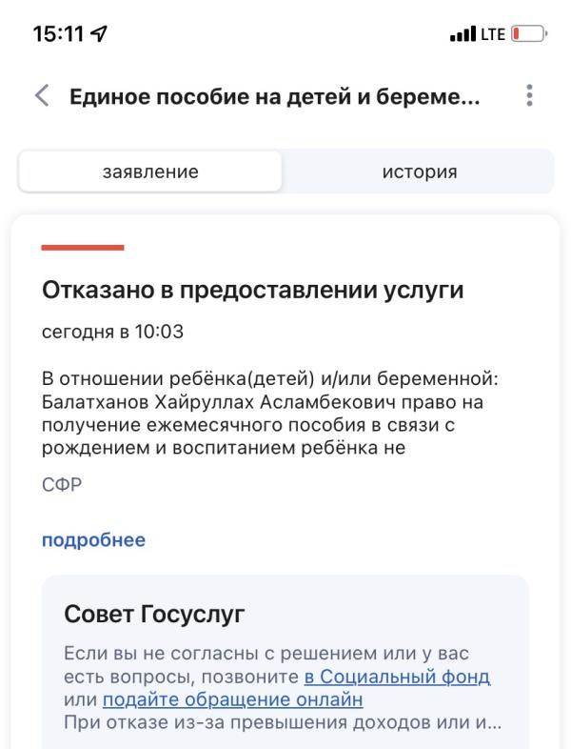571x749 pixels.
Task: Switch to the заявление tab
Action: click(x=150, y=172)
